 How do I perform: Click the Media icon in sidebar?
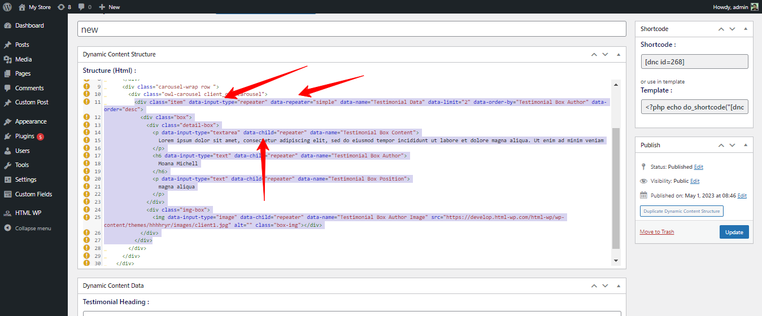[x=8, y=59]
